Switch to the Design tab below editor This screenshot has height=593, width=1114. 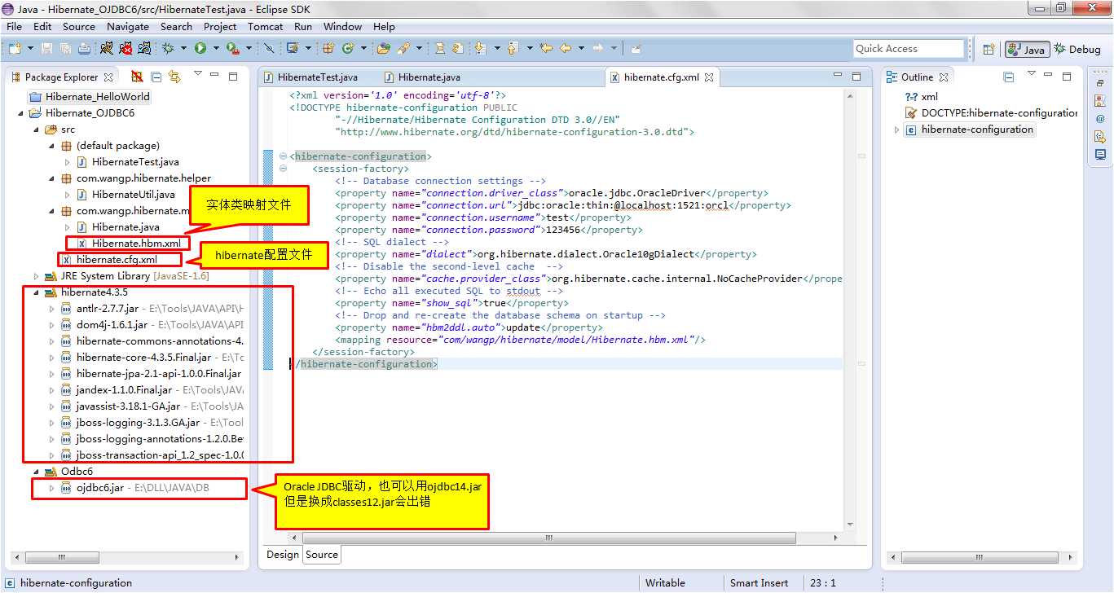pos(283,555)
